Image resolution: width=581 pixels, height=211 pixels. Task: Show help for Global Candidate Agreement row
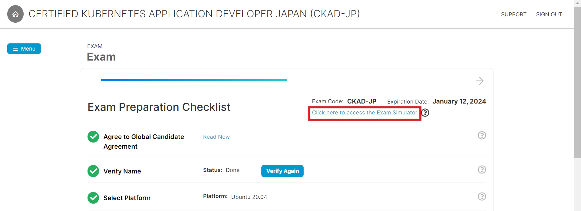tap(482, 135)
